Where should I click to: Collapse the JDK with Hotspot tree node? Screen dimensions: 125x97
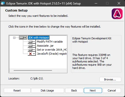click(x=14, y=38)
